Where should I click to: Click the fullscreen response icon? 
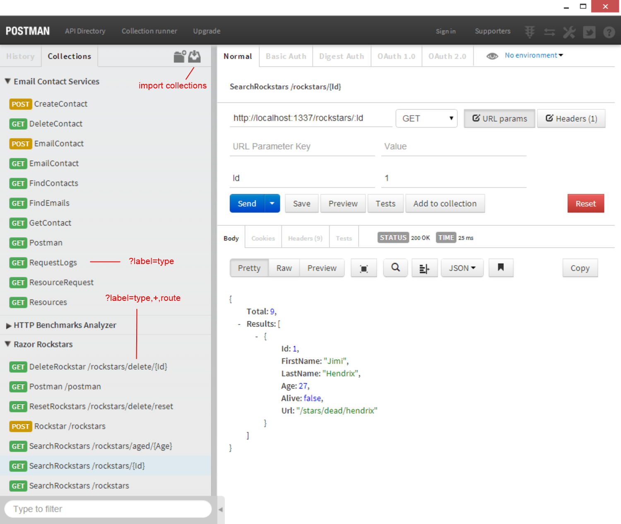coord(364,268)
